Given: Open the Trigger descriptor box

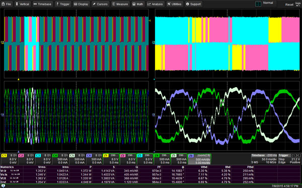Looking at the screenshot, I should pos(289,159).
